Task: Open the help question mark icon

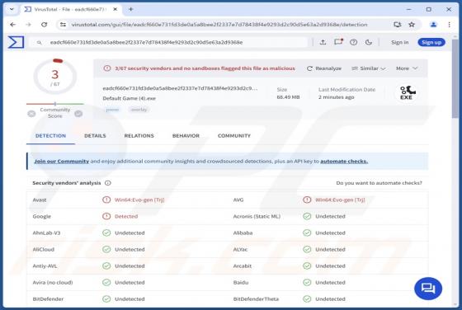Action: click(354, 42)
